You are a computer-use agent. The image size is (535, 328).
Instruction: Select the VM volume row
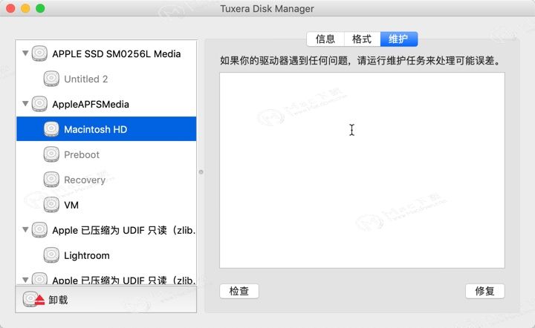pos(106,205)
